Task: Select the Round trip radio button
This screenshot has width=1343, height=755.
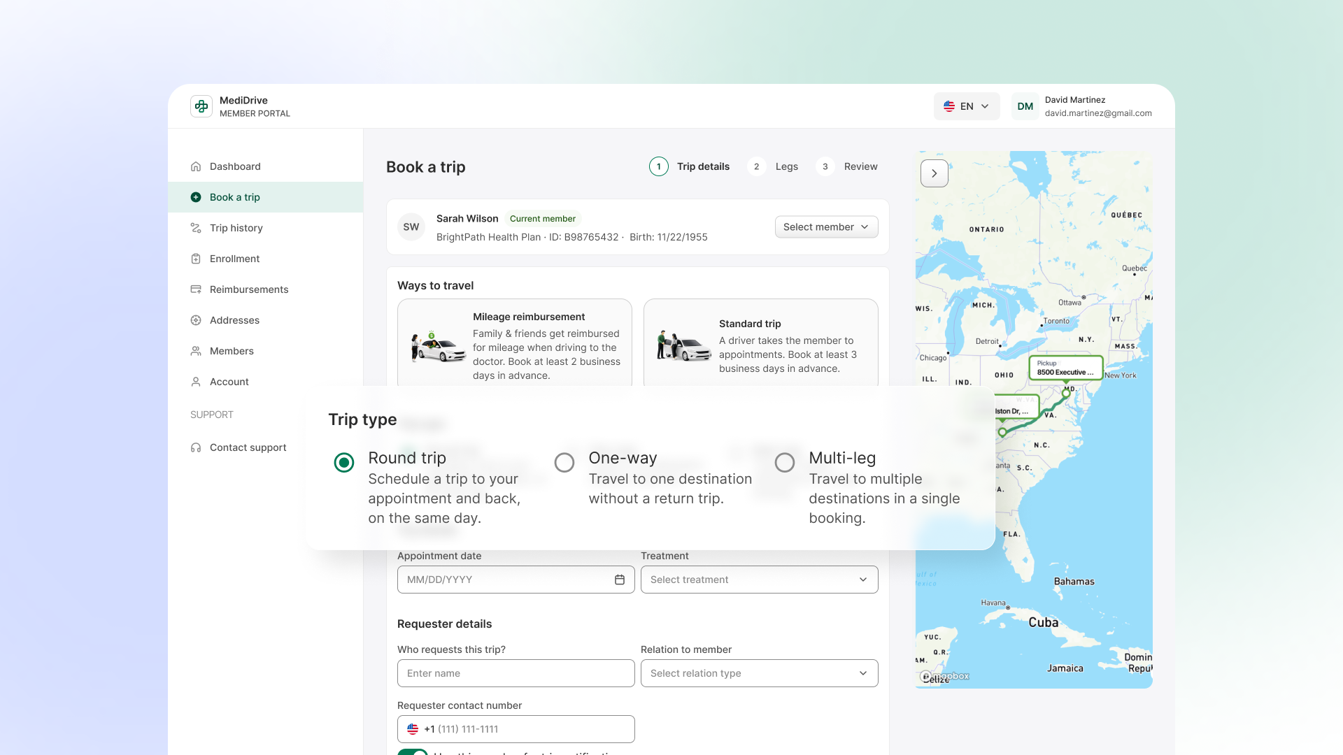Action: click(x=344, y=462)
